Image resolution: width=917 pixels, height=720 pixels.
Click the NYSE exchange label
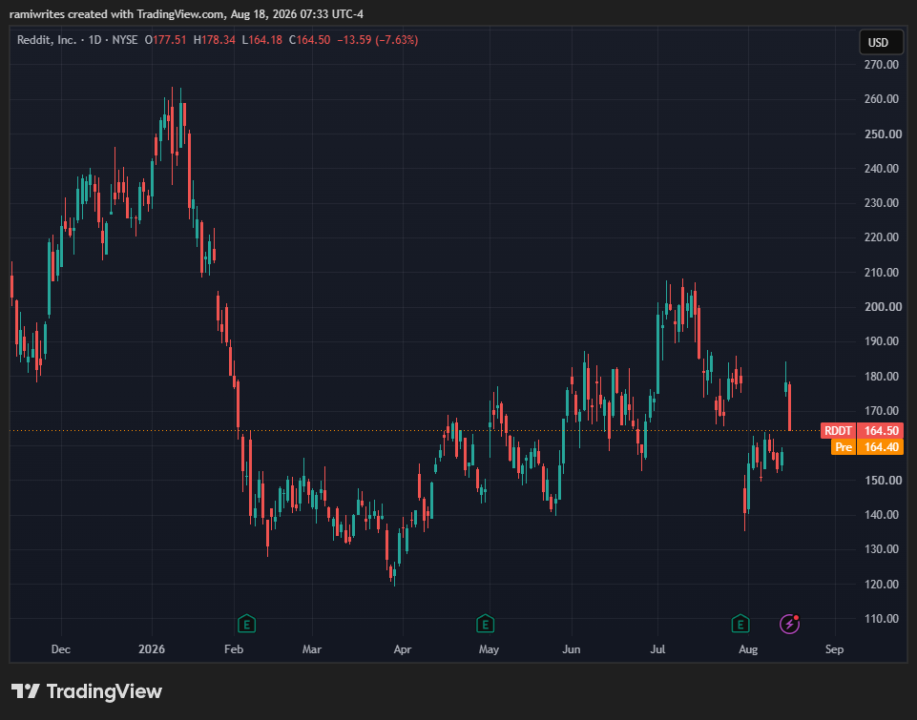pyautogui.click(x=125, y=40)
